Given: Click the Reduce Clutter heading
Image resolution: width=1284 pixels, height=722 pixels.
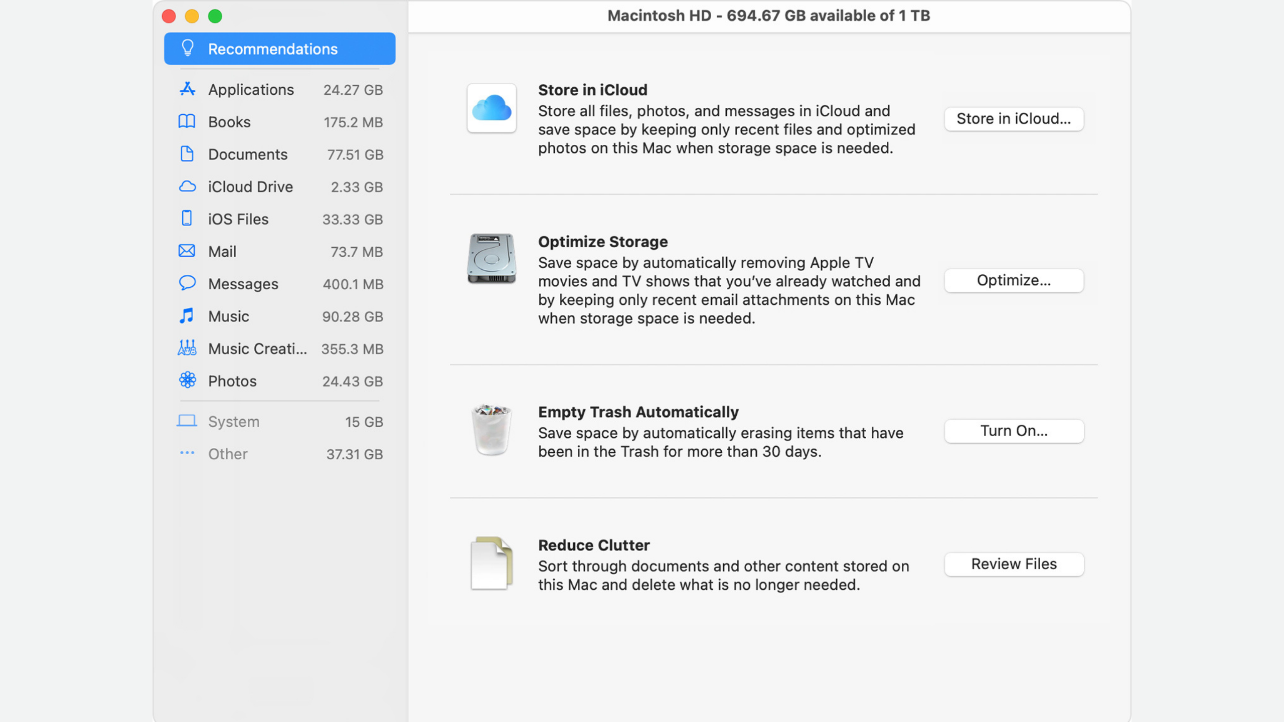Looking at the screenshot, I should click(x=594, y=545).
